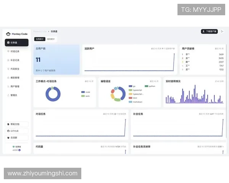Click the GitHub octocat icon
Screen dimensions: 229x183
pyautogui.click(x=8, y=131)
